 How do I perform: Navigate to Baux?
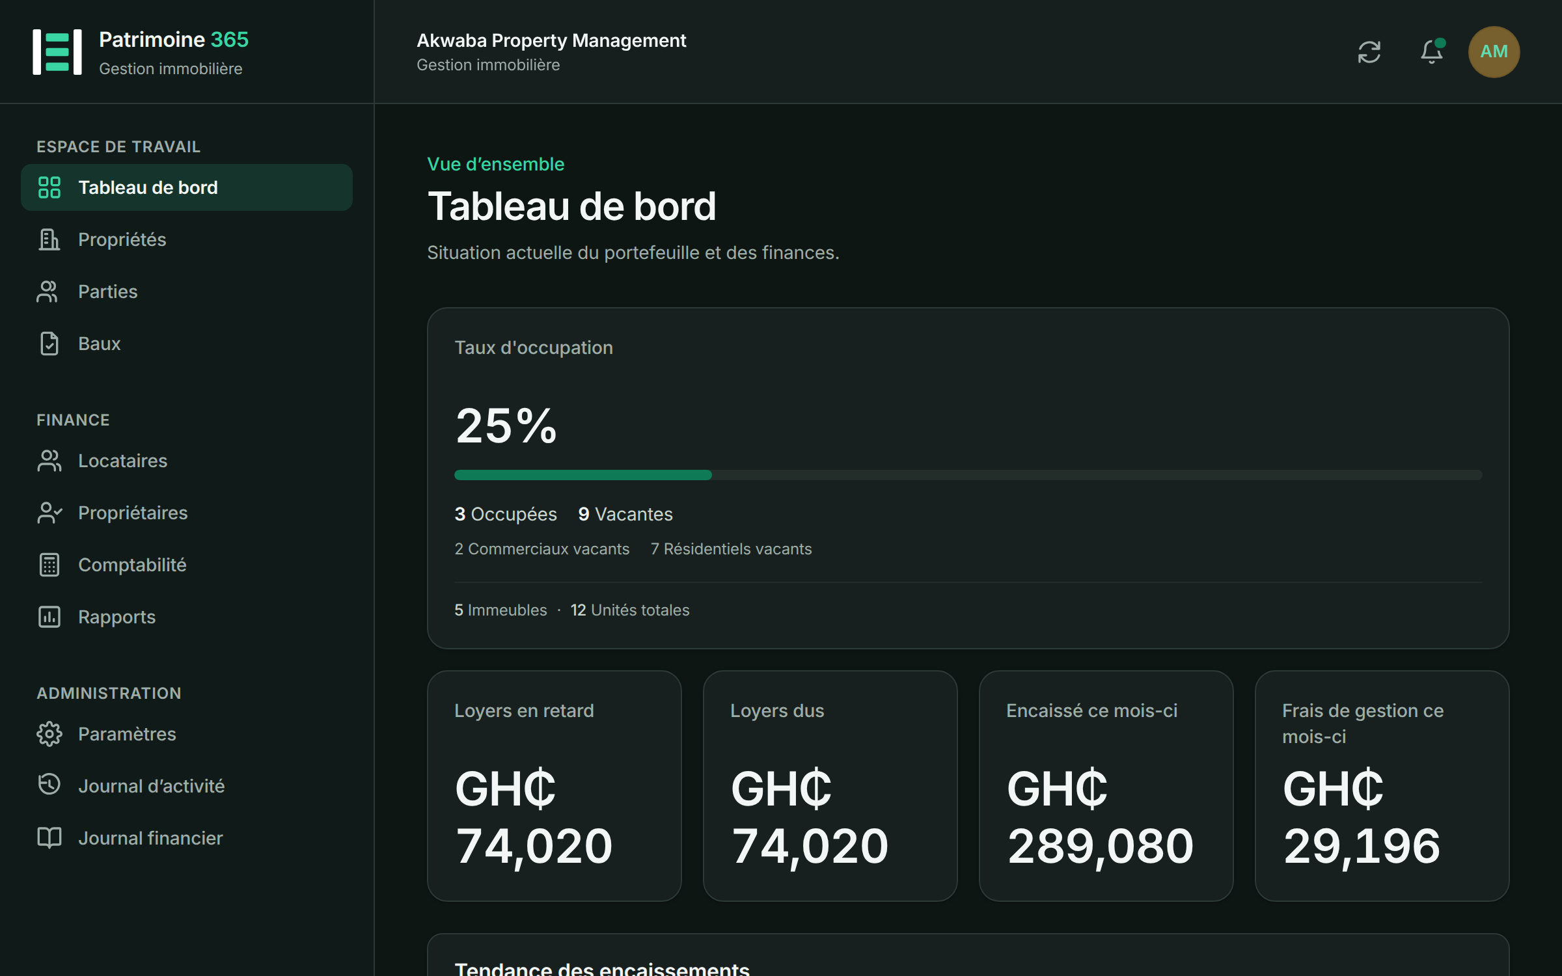point(187,344)
